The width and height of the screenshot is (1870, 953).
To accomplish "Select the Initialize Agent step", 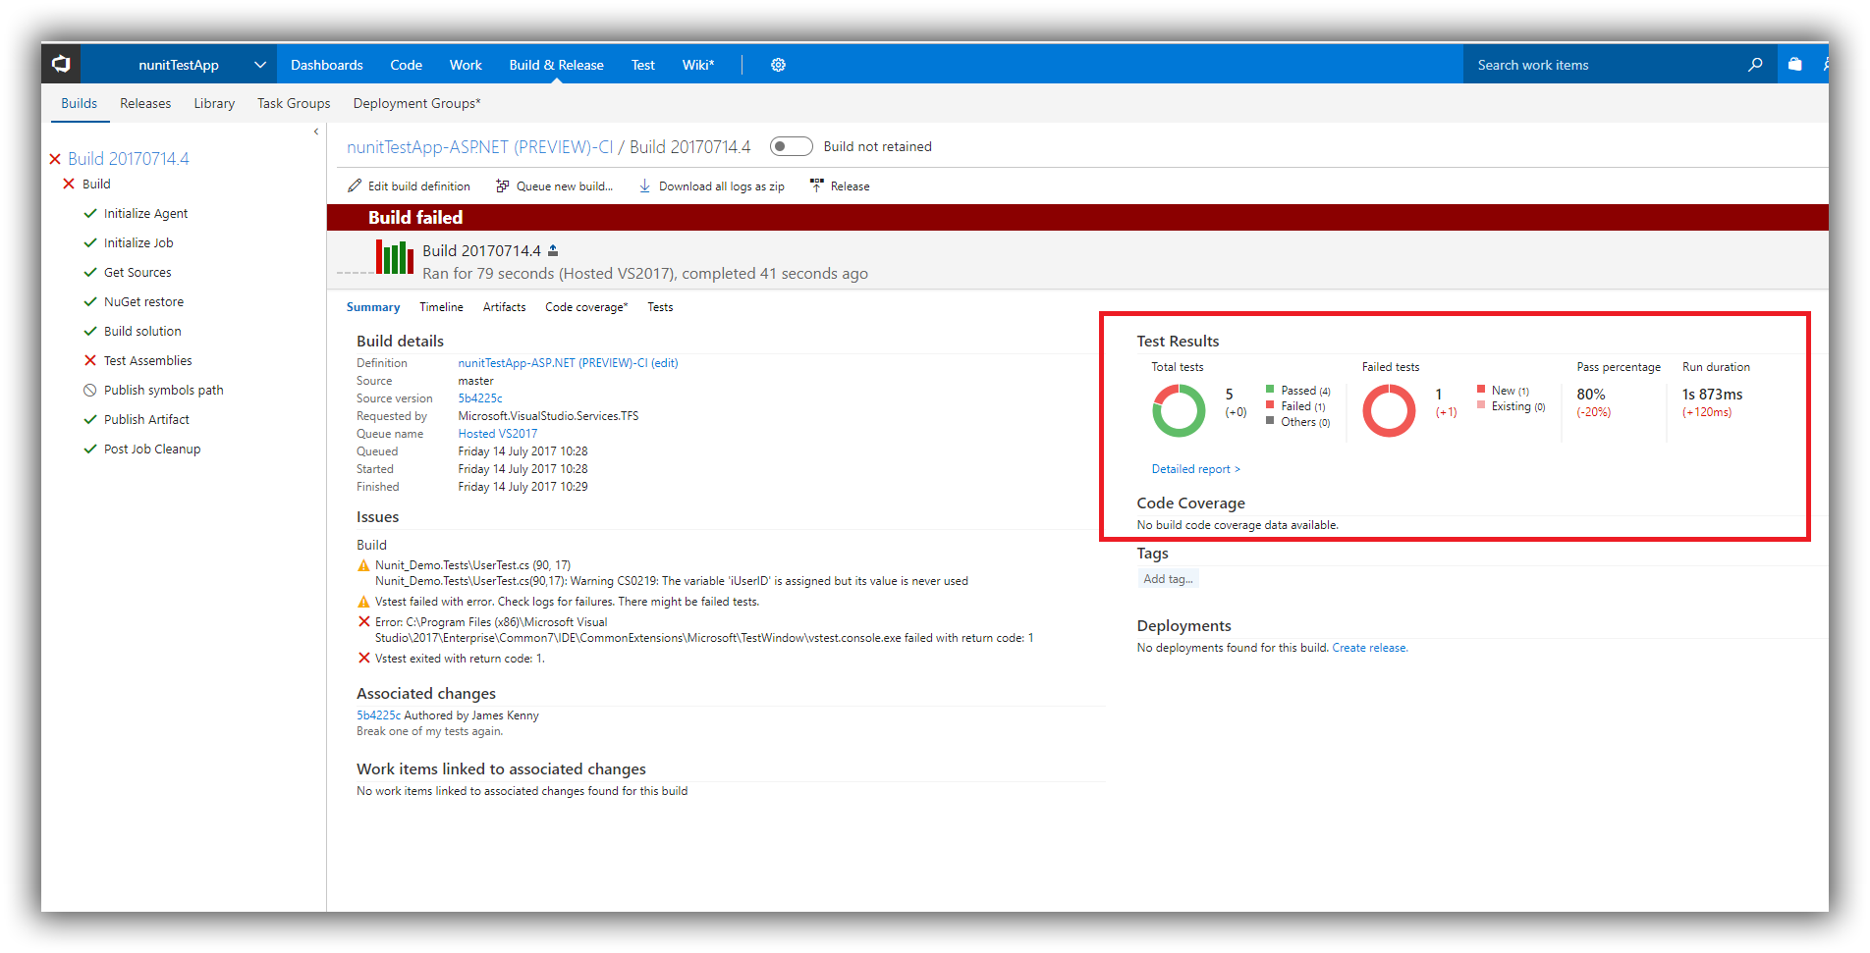I will pos(145,213).
